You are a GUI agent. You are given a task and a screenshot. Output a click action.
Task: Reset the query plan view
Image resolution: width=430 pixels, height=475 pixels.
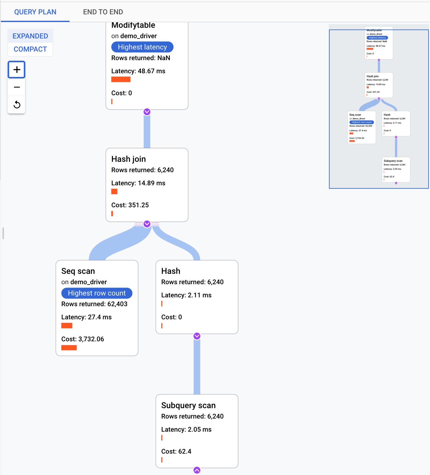pos(16,104)
